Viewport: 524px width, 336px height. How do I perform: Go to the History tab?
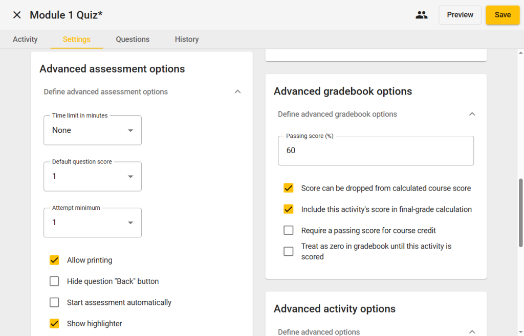187,39
